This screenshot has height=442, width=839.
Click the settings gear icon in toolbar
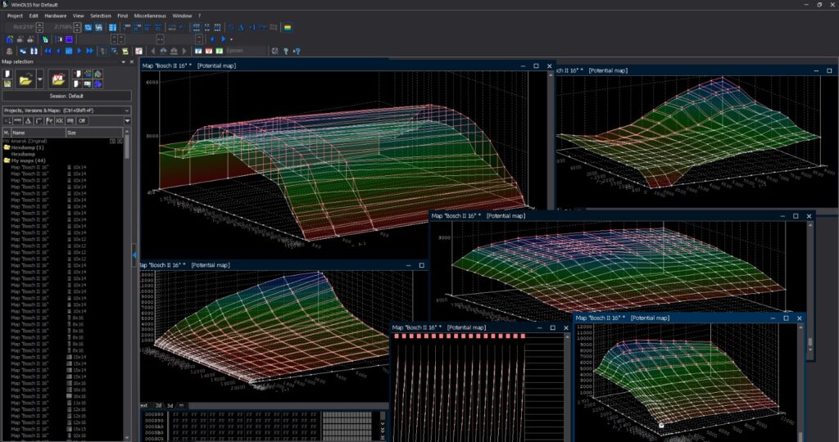pyautogui.click(x=274, y=51)
